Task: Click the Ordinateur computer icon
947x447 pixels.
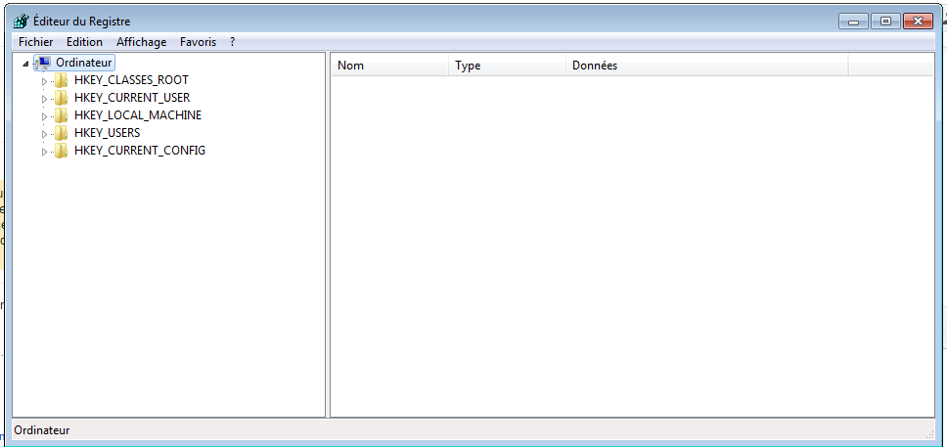Action: coord(42,63)
